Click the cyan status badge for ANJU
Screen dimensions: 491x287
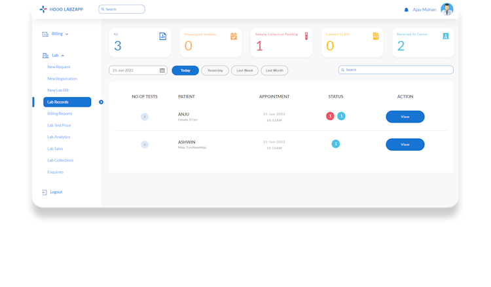341,116
